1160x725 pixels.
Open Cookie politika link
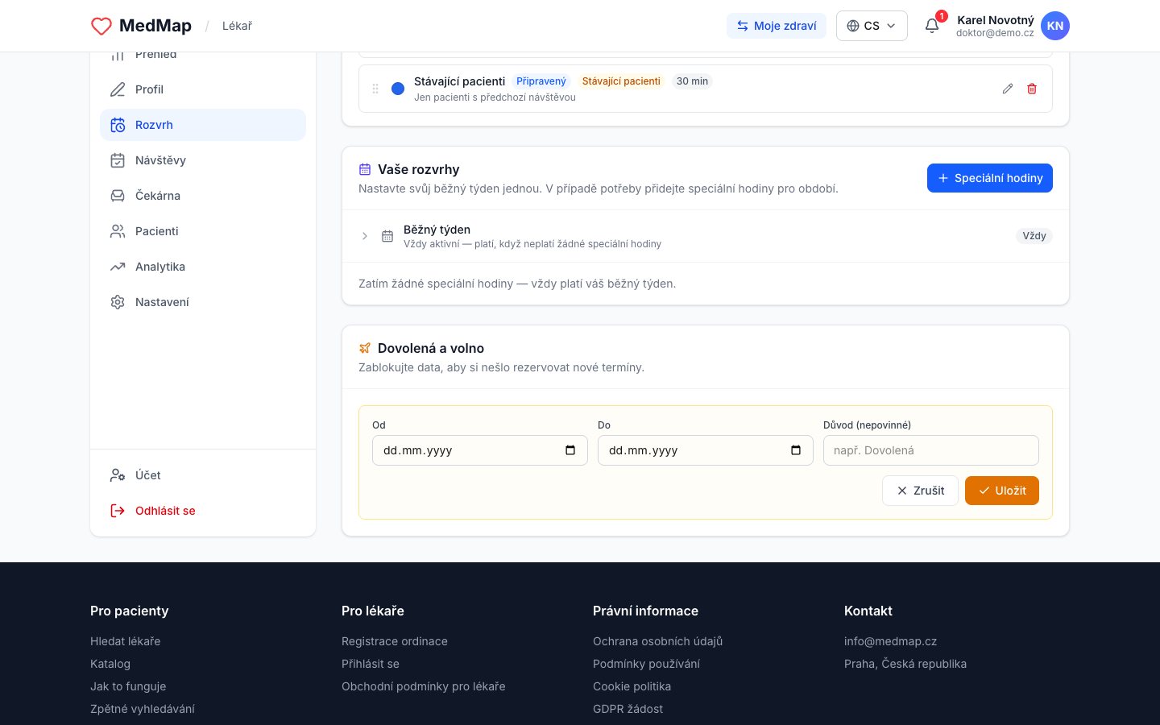[632, 686]
